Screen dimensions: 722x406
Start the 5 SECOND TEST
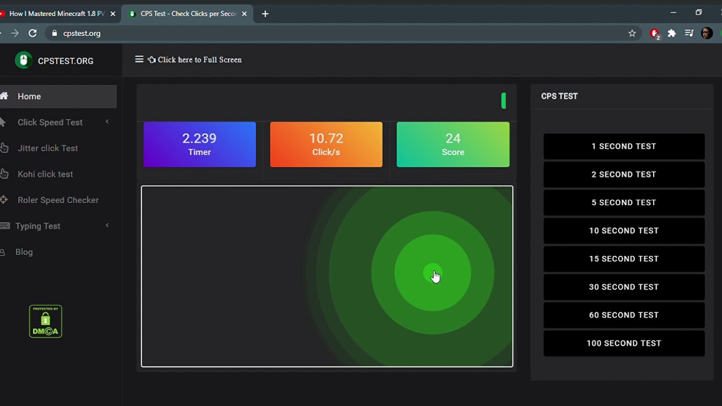coord(624,202)
